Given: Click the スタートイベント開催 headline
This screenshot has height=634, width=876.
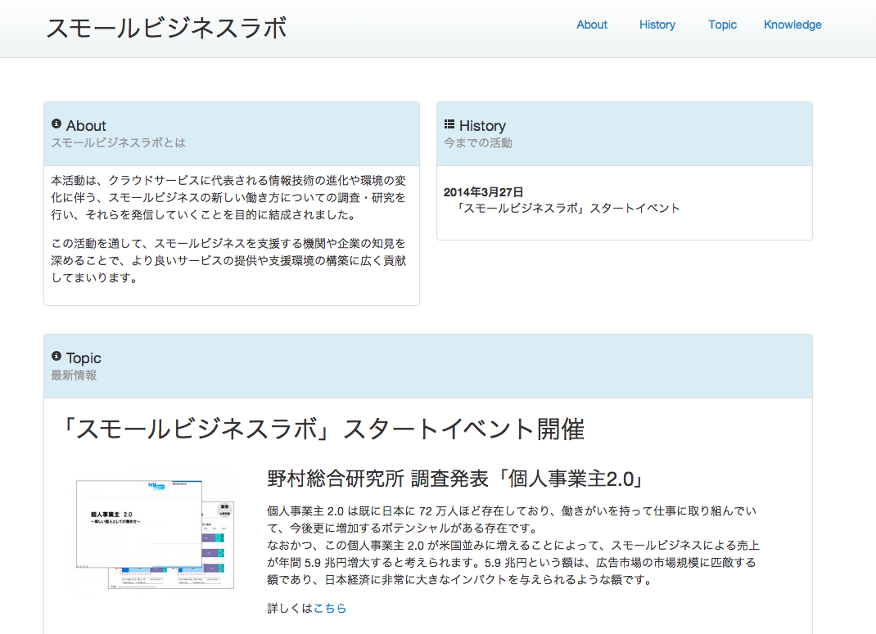Looking at the screenshot, I should (x=323, y=429).
